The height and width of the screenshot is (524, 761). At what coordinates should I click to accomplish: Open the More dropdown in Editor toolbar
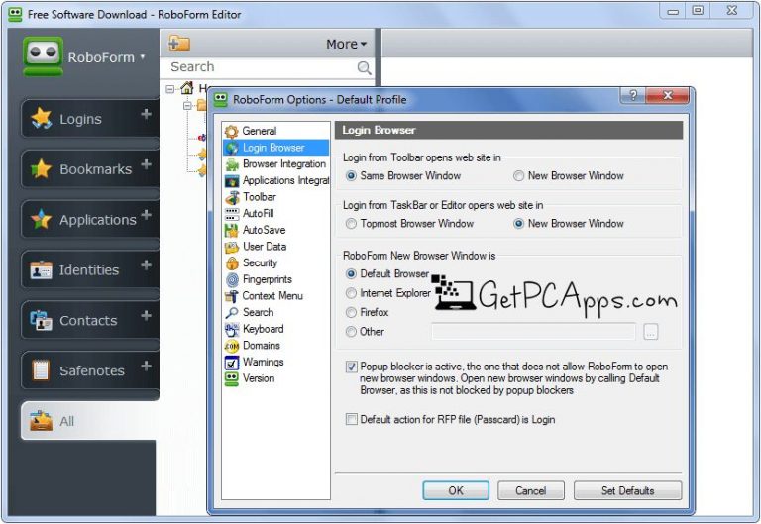click(346, 44)
